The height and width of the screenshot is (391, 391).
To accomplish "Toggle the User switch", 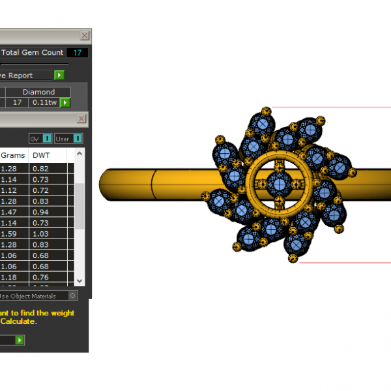I will (x=78, y=139).
